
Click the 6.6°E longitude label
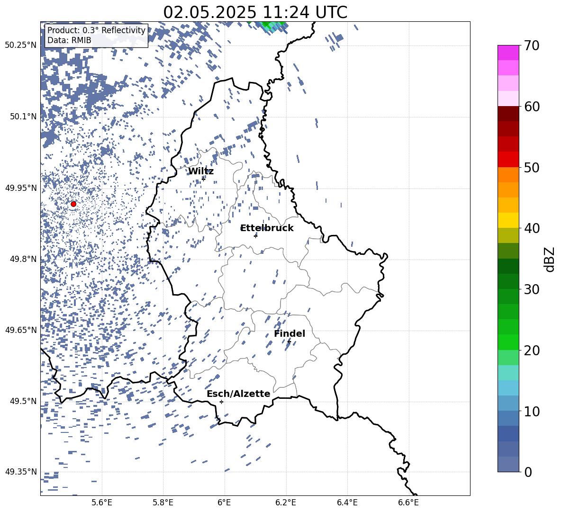(x=408, y=503)
